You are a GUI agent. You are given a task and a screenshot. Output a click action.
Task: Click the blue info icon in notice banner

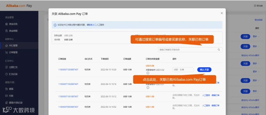click(55, 25)
